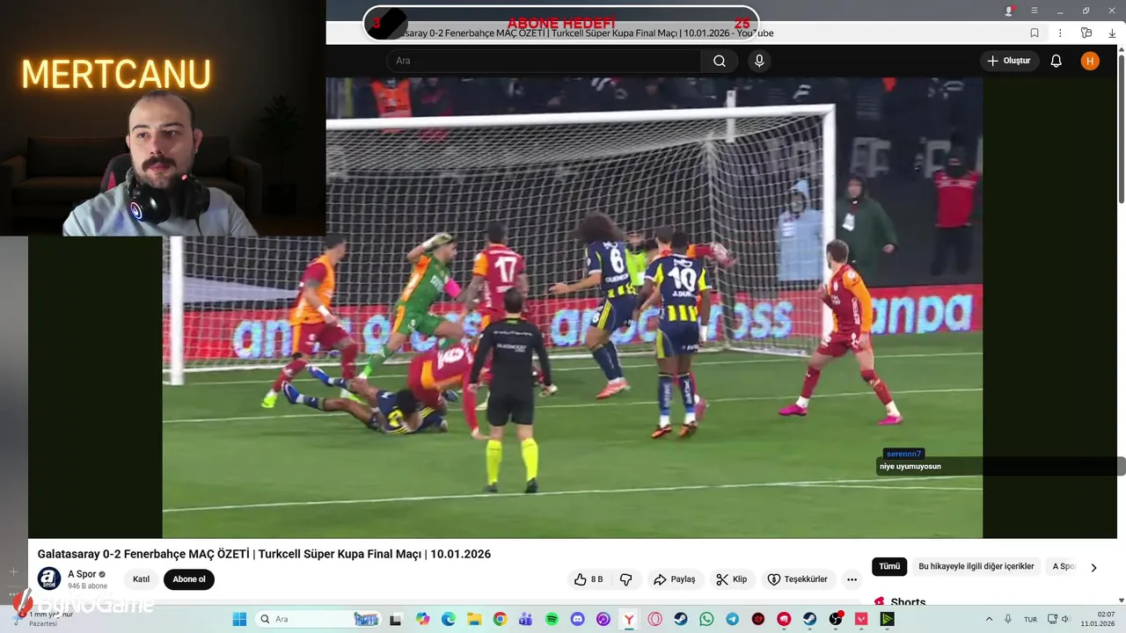
Task: Click the system tray microphone icon
Action: 1008,619
